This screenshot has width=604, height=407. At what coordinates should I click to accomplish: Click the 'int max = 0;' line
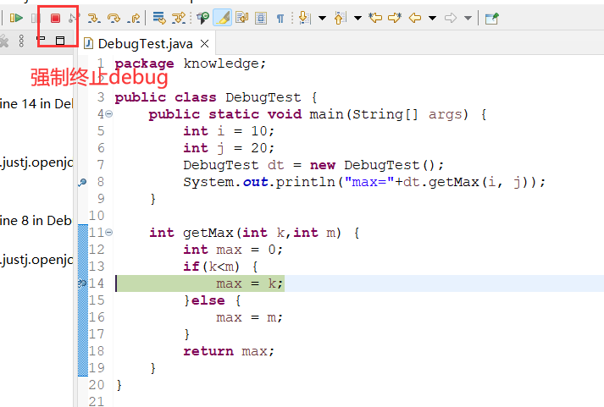233,250
